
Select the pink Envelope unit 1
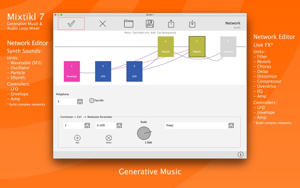point(72,71)
